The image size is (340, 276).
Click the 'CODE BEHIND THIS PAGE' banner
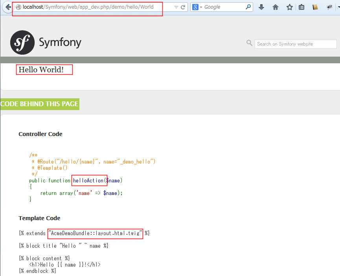40,104
